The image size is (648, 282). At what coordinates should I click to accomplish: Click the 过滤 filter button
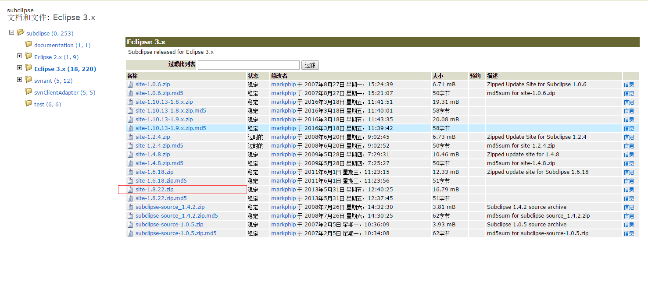pos(310,65)
